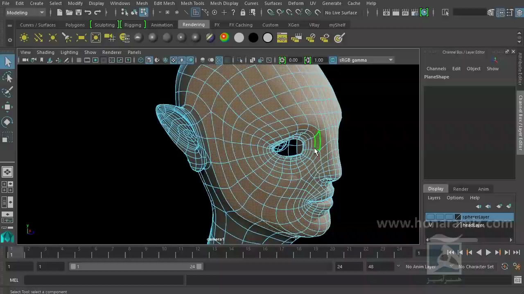Select the Ambient Light shelf icon

(24, 38)
